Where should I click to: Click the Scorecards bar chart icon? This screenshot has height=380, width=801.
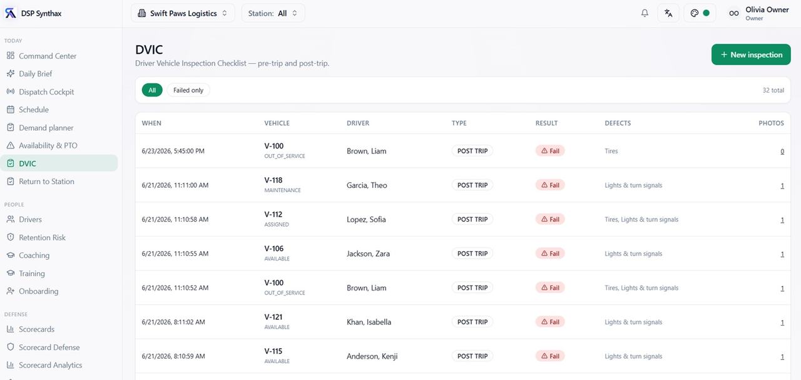(x=11, y=329)
